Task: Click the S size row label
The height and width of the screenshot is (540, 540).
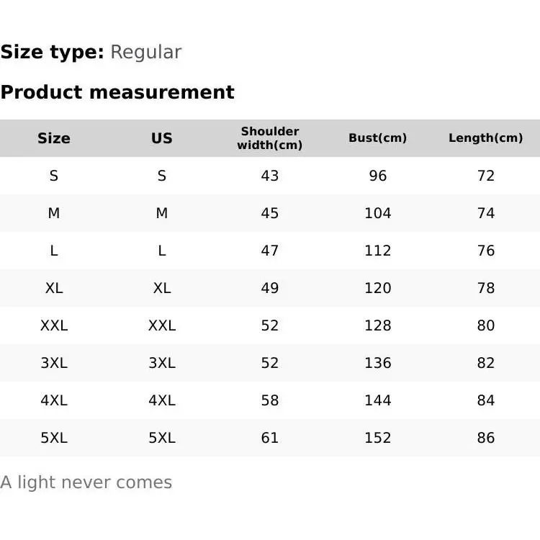Action: [x=54, y=176]
